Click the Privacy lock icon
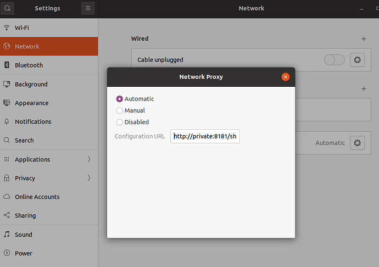The image size is (379, 267). pyautogui.click(x=7, y=178)
